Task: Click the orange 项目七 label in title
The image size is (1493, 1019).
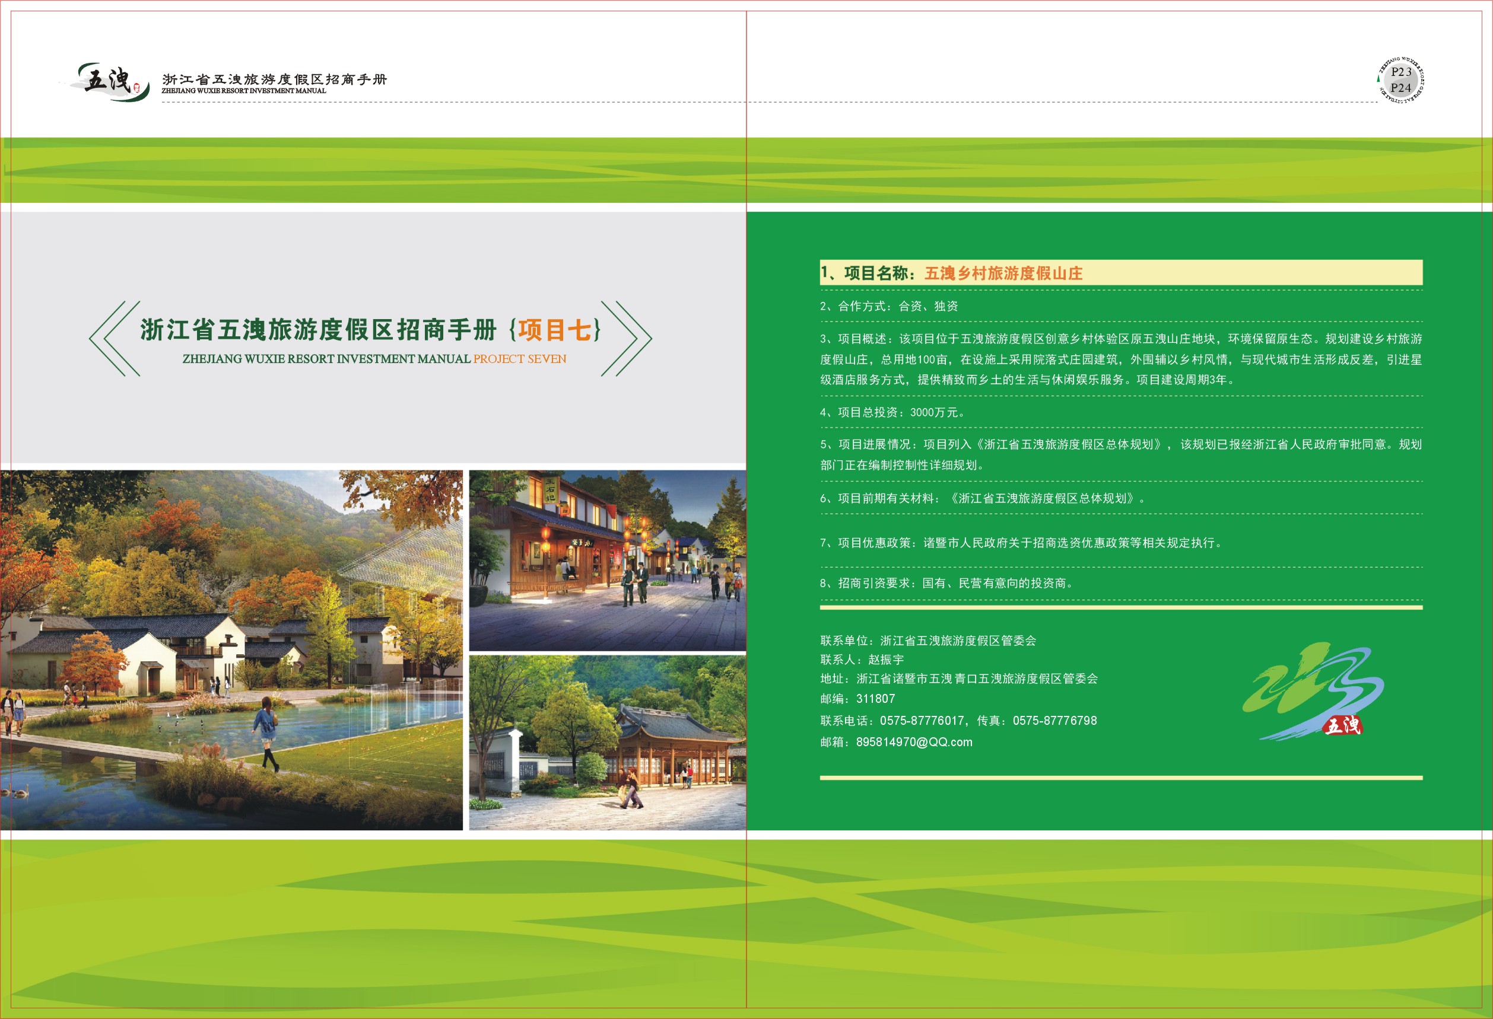Action: (x=555, y=330)
